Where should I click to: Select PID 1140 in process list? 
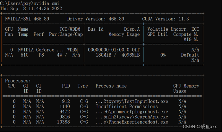[64, 106]
